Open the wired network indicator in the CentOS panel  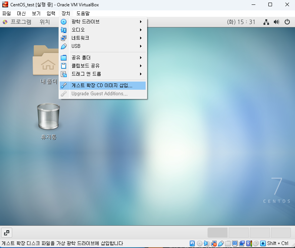[x=266, y=22]
